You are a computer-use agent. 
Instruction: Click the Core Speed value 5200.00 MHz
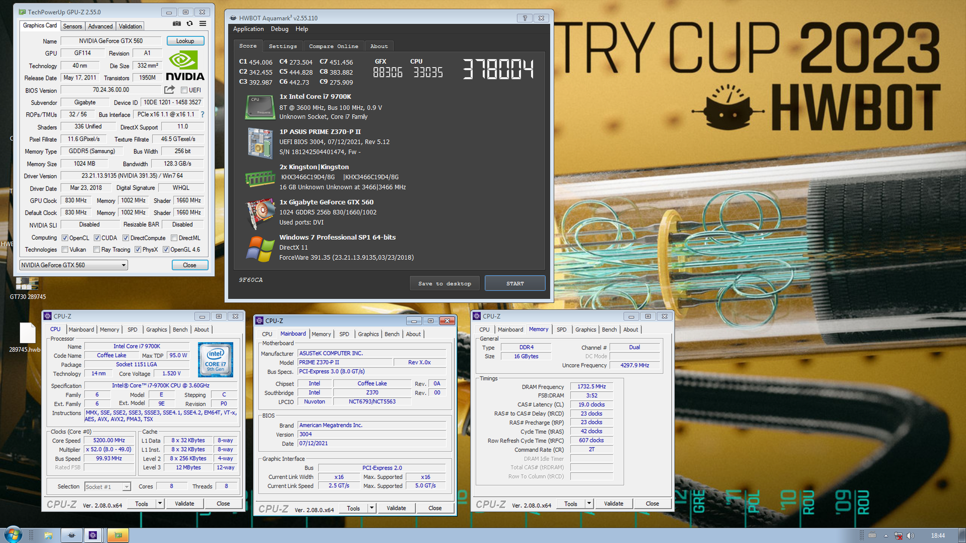point(109,440)
